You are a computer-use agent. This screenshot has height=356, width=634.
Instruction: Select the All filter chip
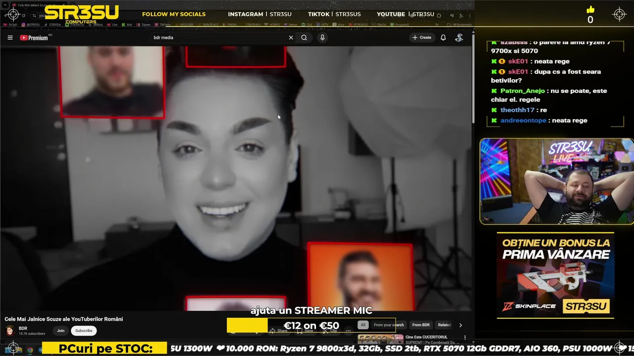(363, 325)
